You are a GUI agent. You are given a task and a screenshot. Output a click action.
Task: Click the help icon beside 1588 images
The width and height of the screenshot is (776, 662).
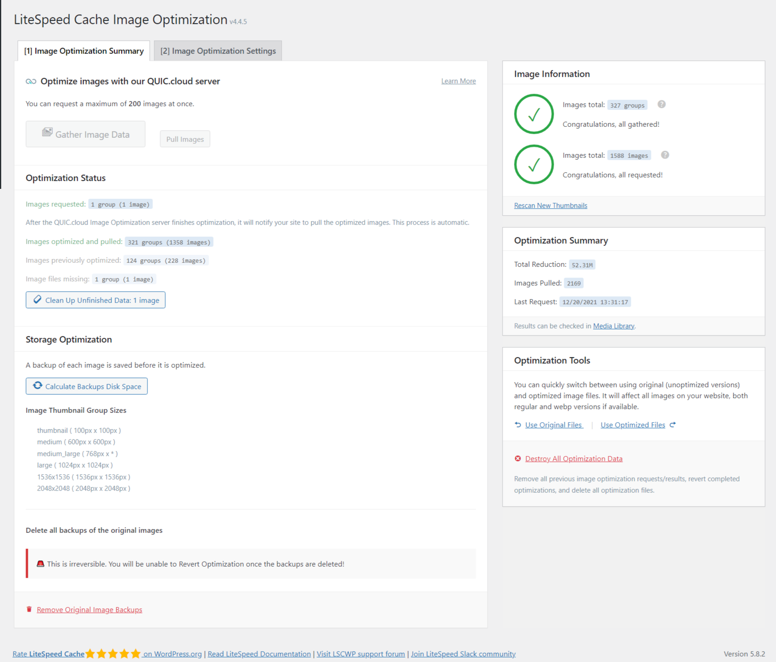[665, 155]
